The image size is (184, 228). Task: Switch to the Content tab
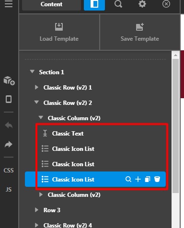51,5
